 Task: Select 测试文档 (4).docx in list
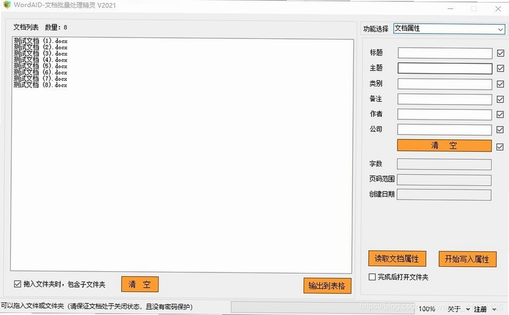click(41, 60)
